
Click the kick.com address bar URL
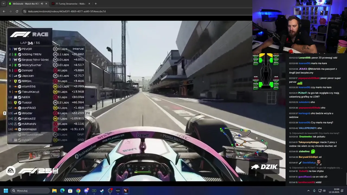tap(67, 11)
